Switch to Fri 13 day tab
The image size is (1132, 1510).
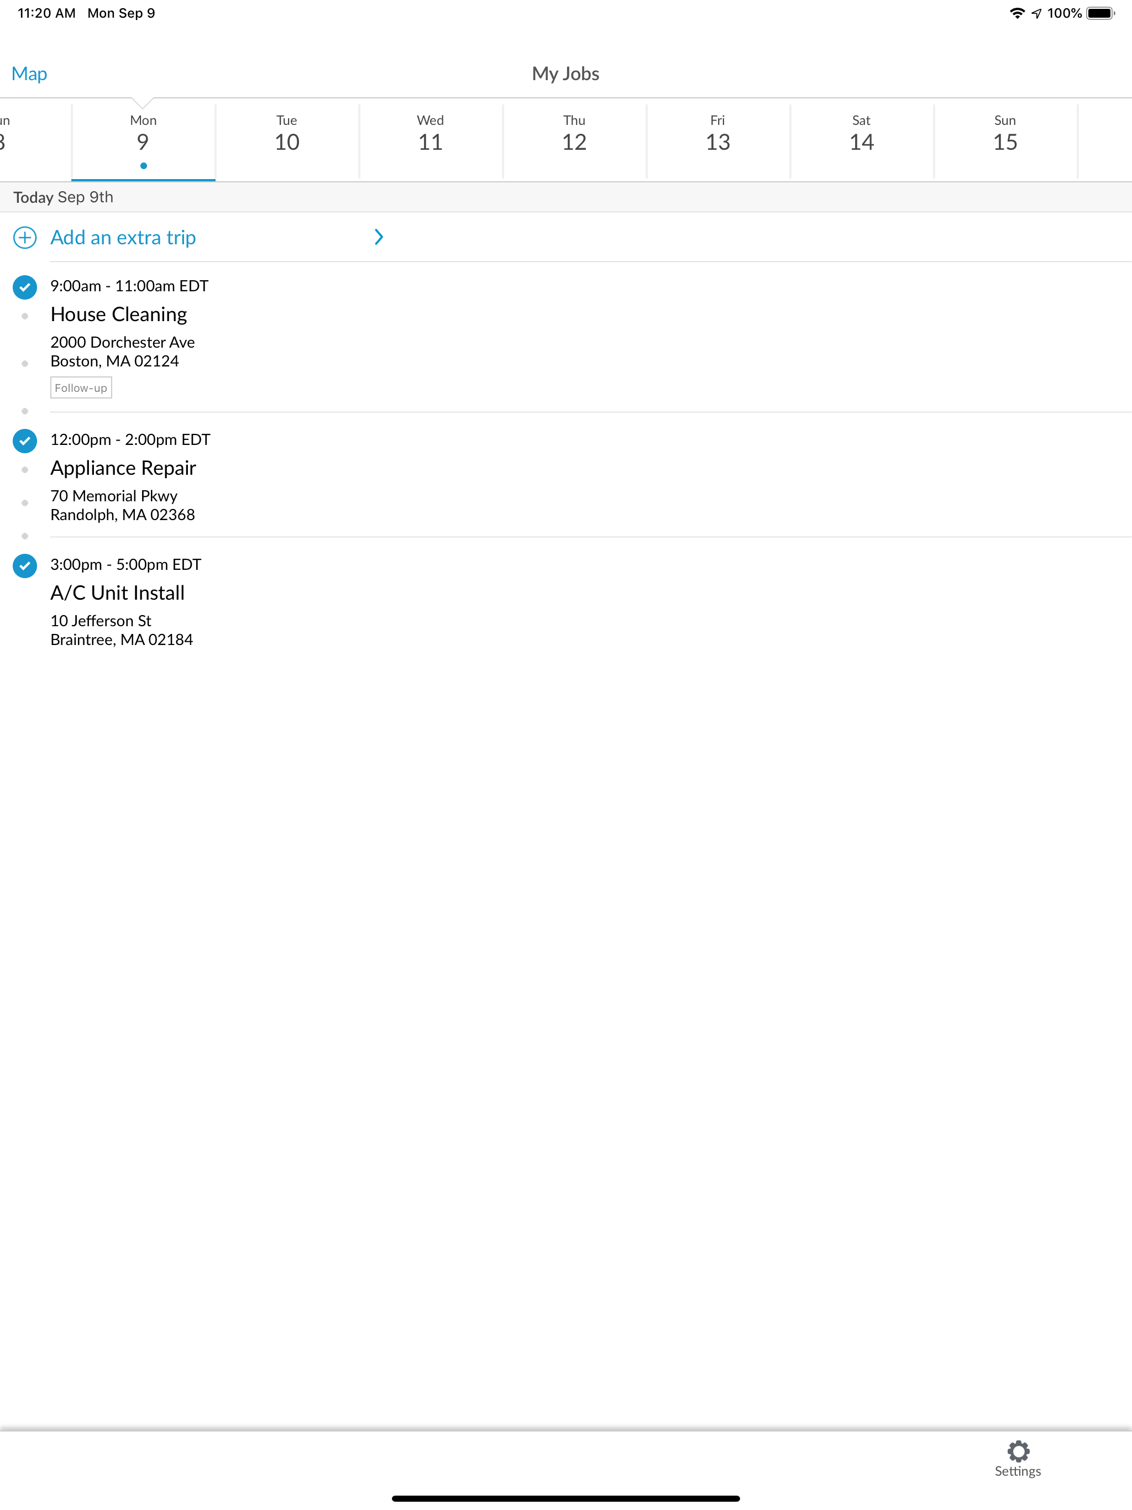(x=717, y=134)
